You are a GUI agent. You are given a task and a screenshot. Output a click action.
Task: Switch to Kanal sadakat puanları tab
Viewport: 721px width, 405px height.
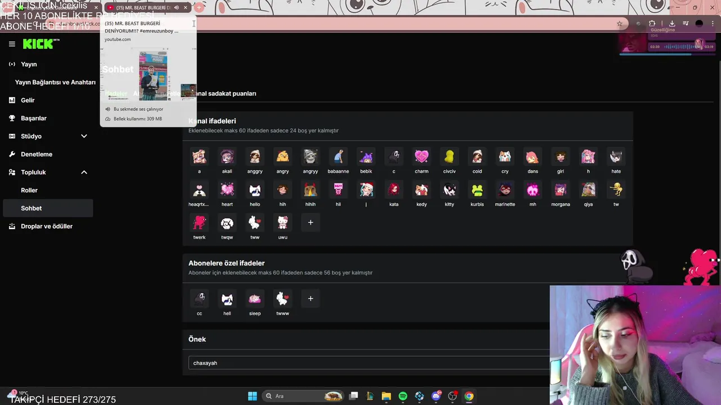pos(224,93)
